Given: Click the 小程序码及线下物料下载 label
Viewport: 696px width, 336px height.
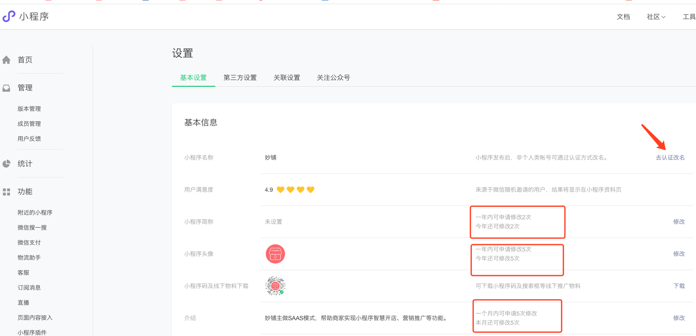Looking at the screenshot, I should [216, 286].
